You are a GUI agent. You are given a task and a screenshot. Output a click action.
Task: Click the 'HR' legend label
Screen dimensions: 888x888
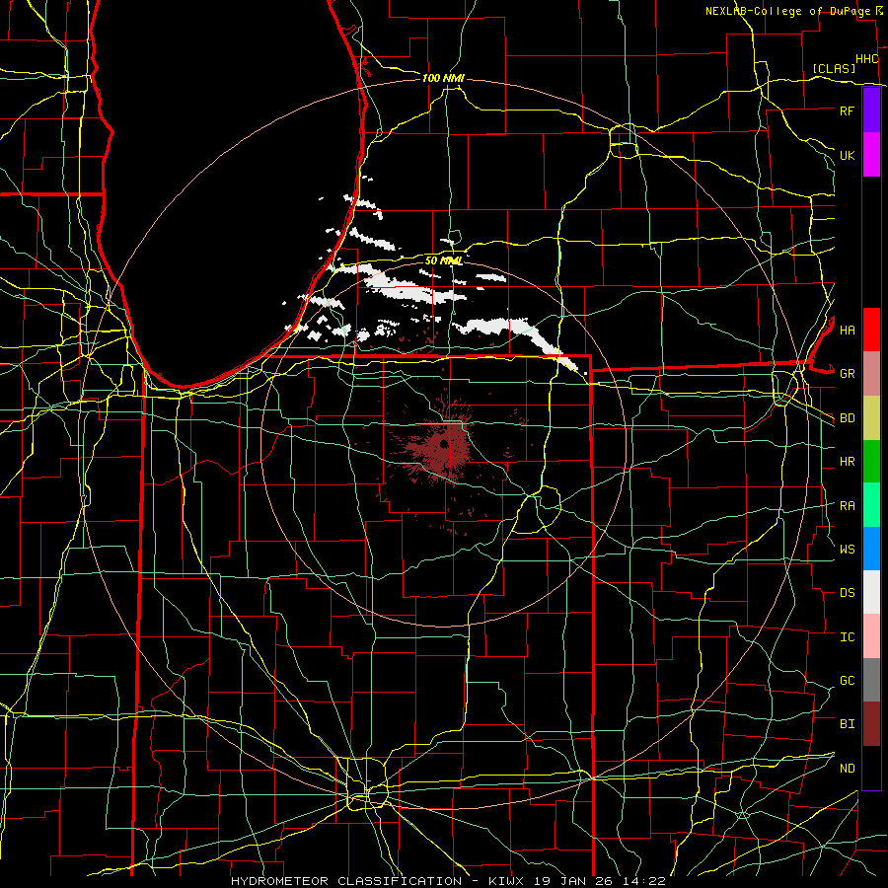(x=847, y=462)
